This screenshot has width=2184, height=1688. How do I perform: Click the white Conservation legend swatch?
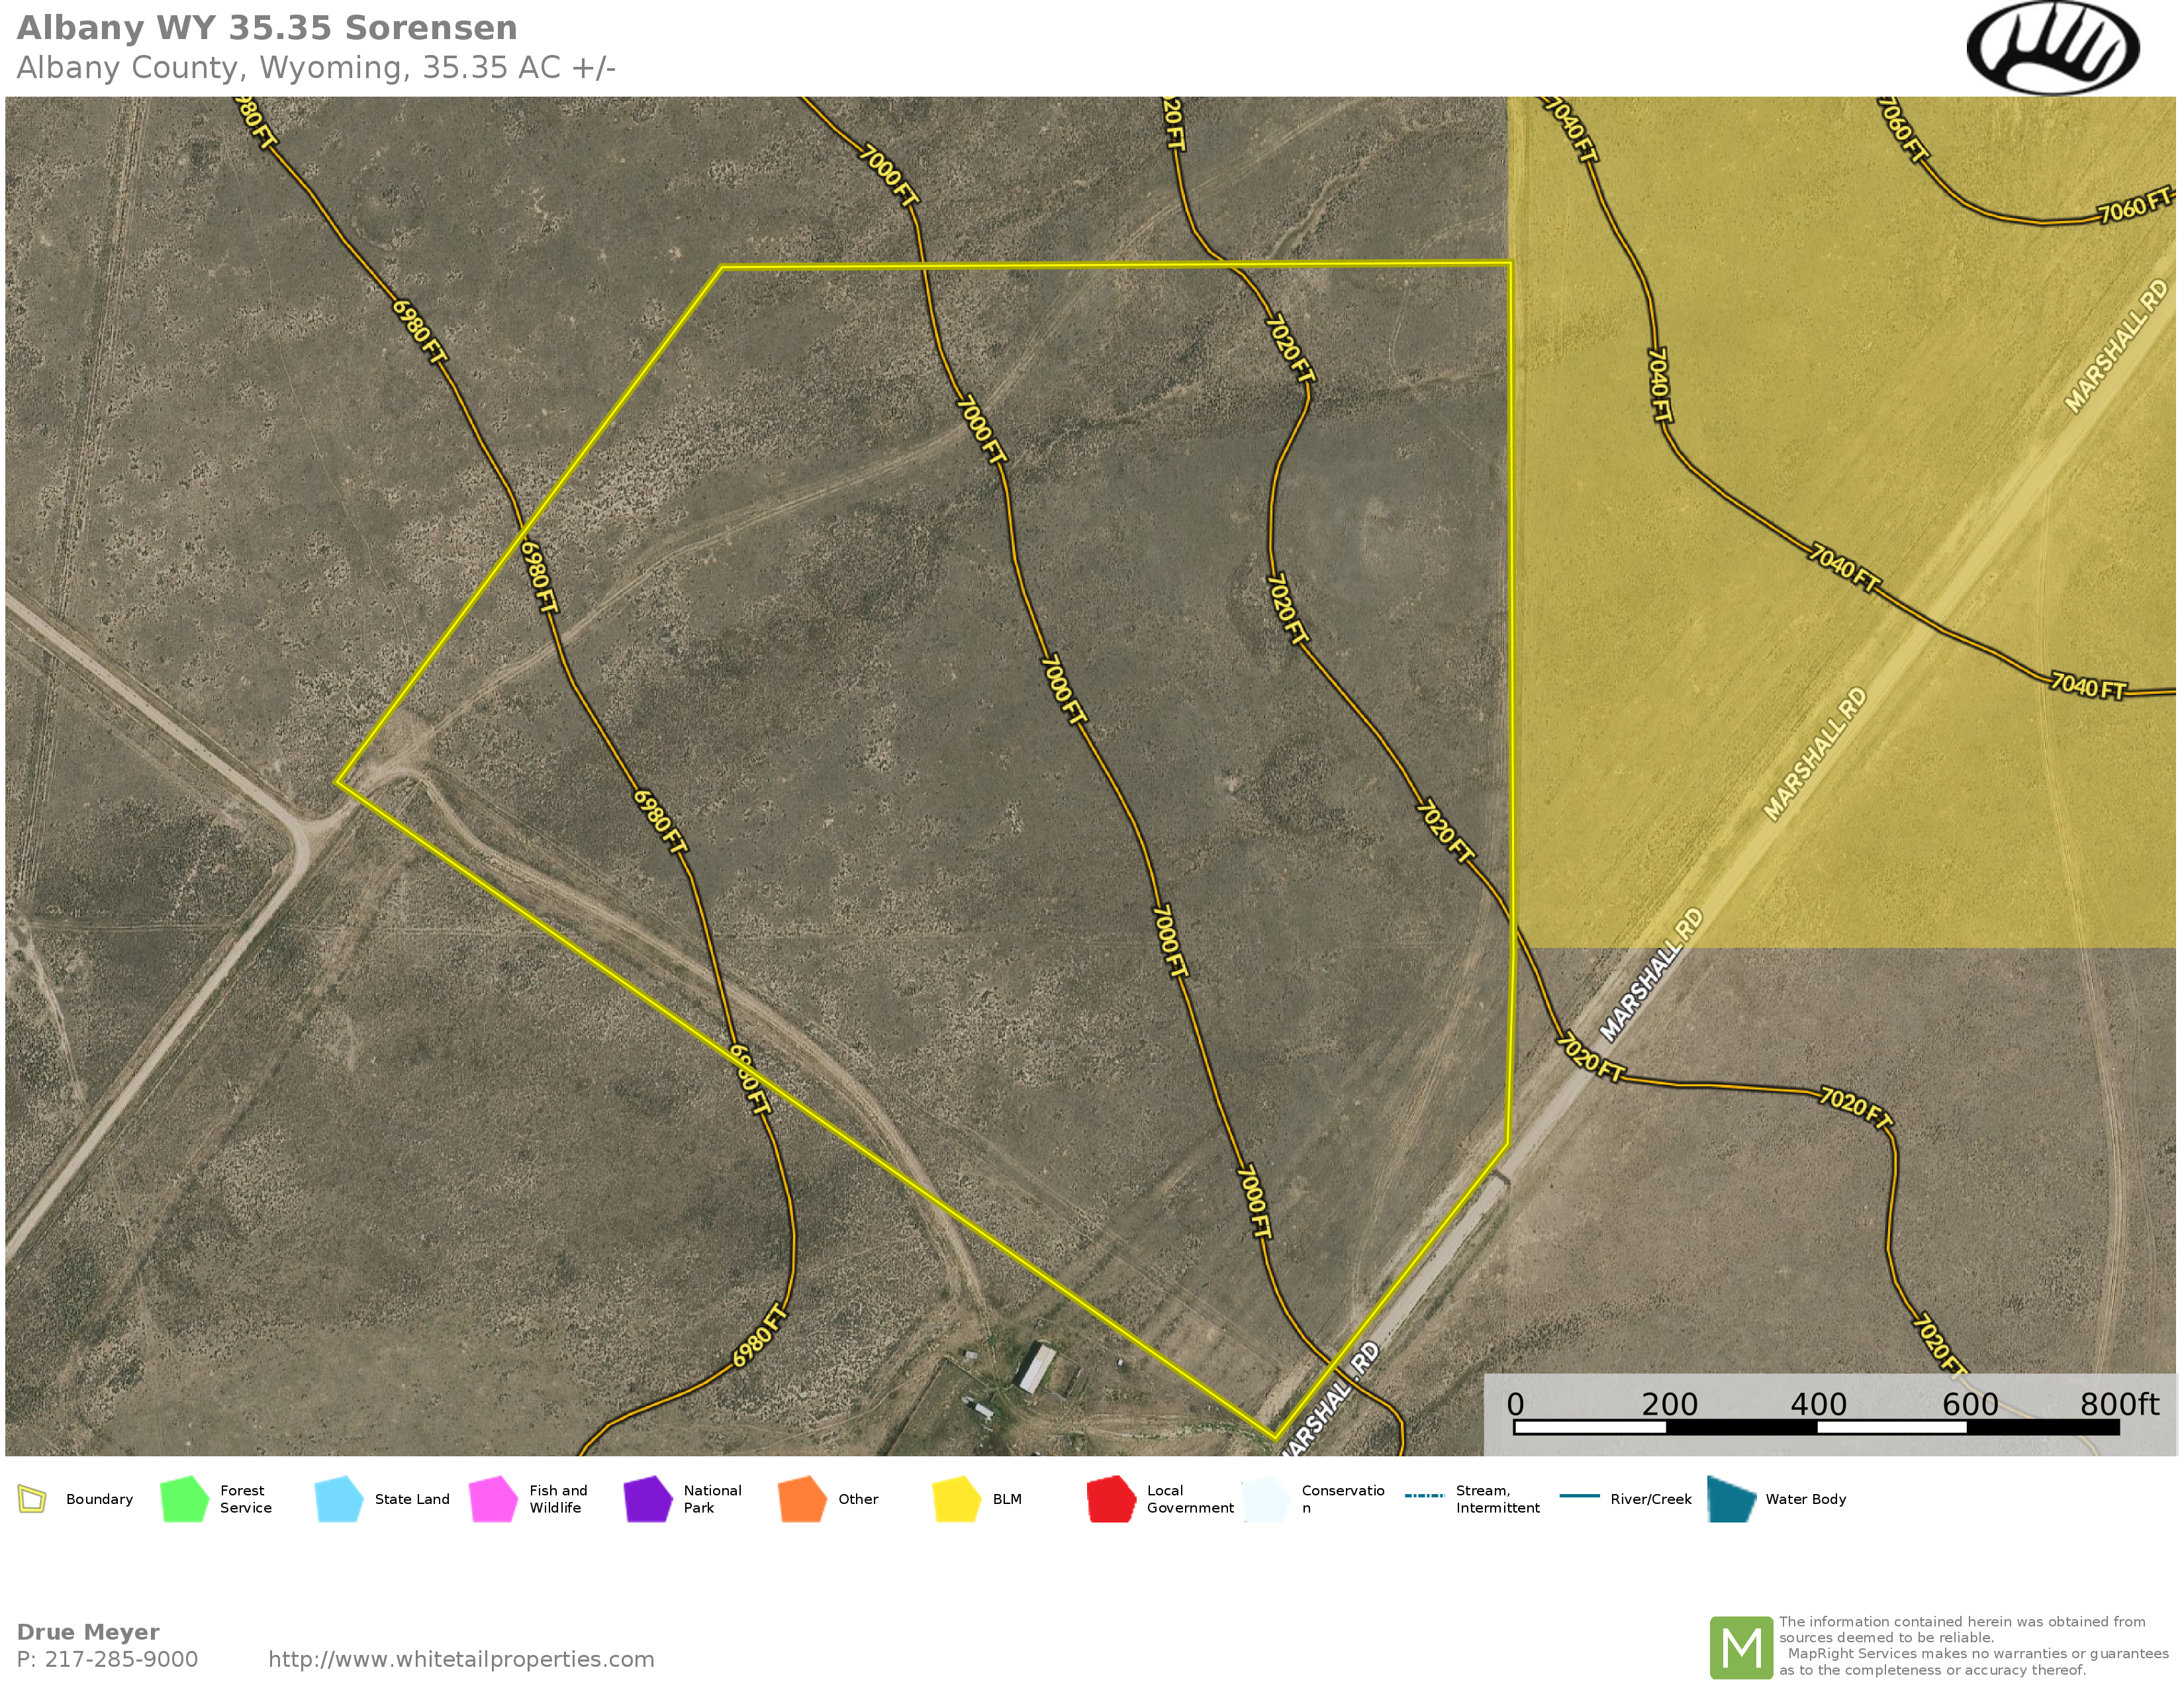click(1266, 1499)
